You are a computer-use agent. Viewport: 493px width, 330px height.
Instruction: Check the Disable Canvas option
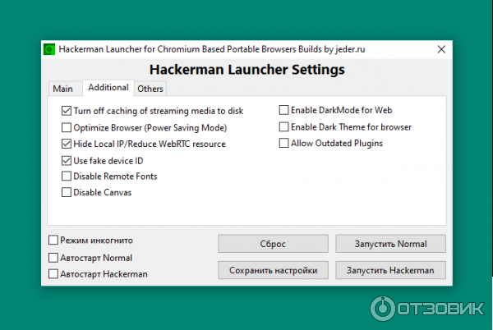[67, 192]
